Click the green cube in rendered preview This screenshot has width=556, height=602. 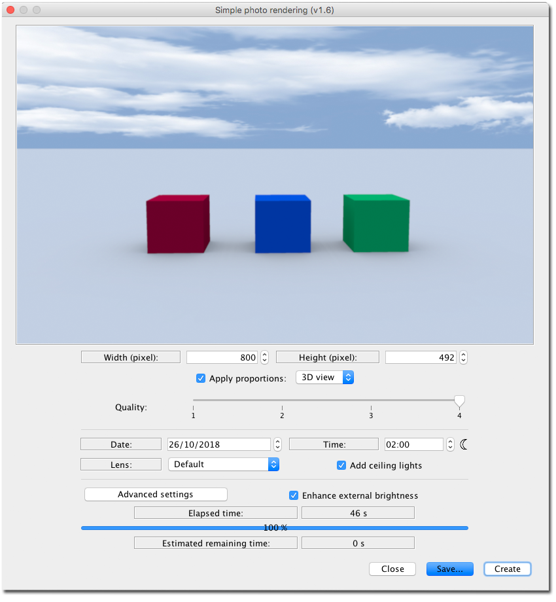376,223
